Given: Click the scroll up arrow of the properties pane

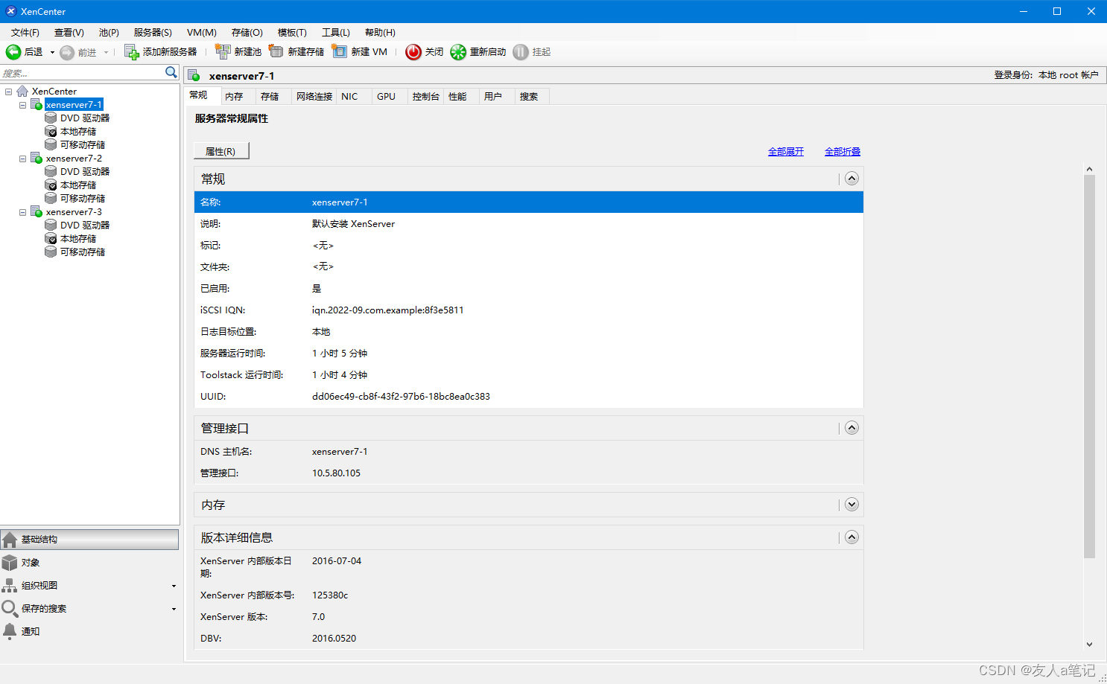Looking at the screenshot, I should 1089,170.
